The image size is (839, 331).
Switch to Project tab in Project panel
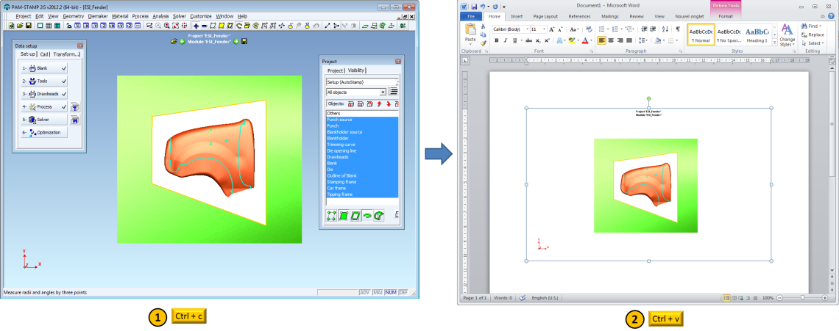335,70
